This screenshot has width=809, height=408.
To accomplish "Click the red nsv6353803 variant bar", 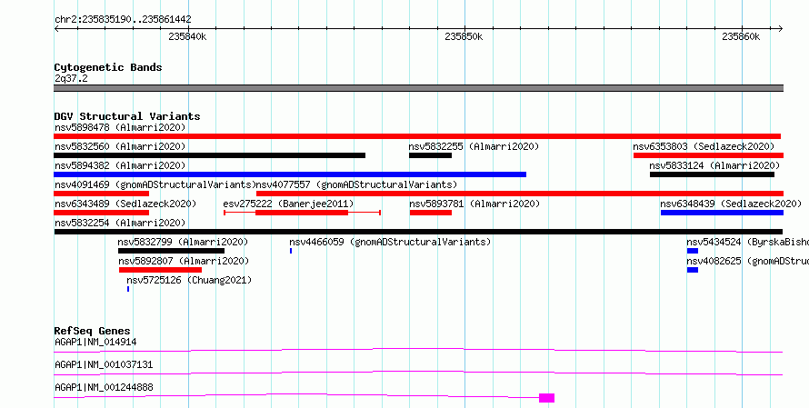I will tap(708, 155).
